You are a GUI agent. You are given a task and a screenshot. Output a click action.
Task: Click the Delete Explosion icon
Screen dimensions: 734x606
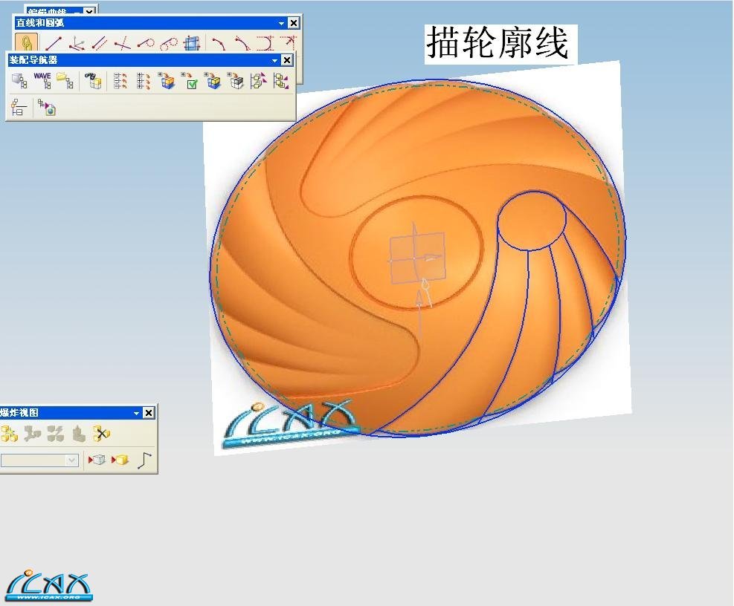point(101,434)
